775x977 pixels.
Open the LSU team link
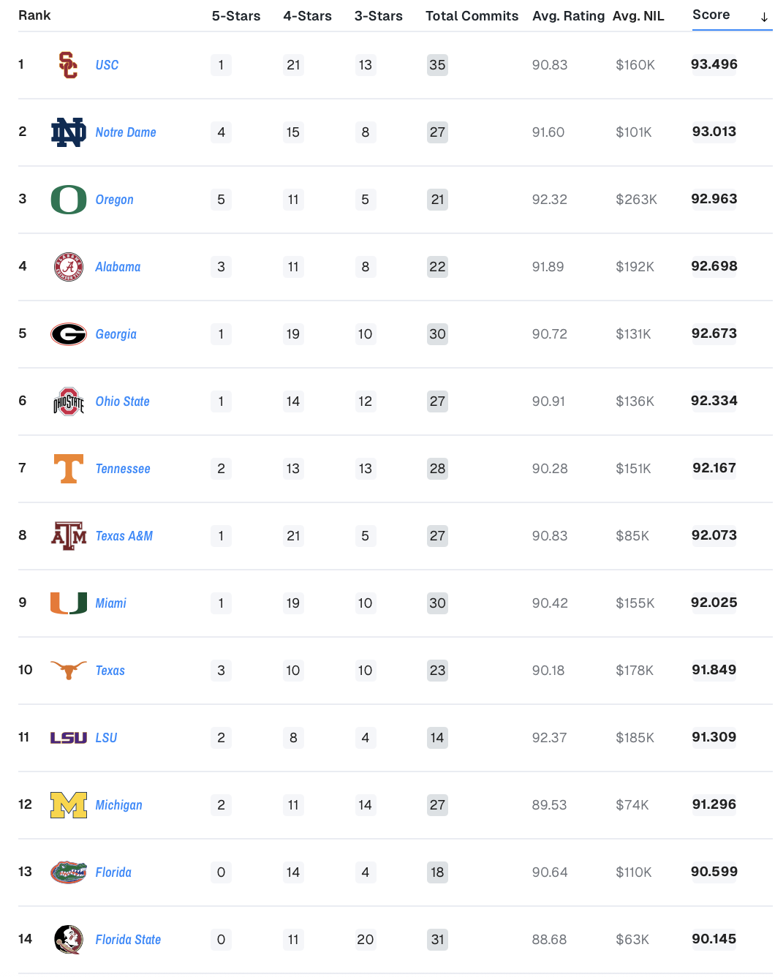(106, 738)
